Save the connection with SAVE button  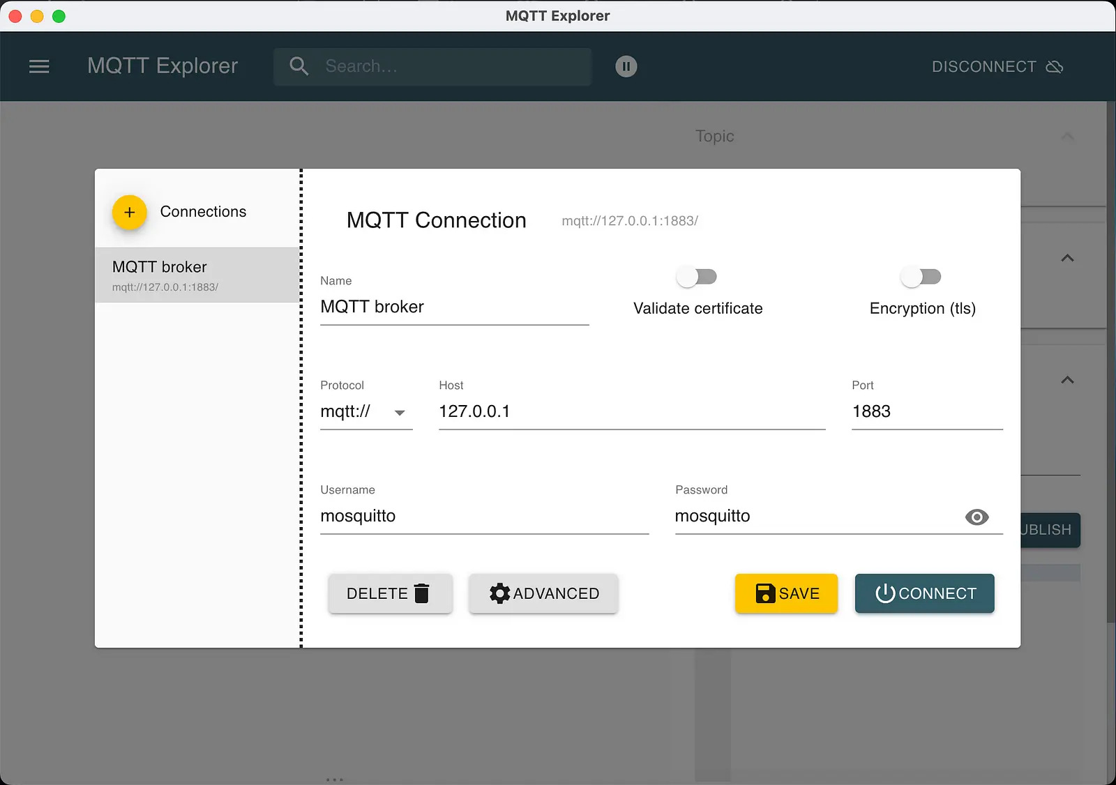786,593
